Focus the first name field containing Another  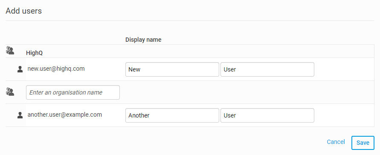(172, 115)
